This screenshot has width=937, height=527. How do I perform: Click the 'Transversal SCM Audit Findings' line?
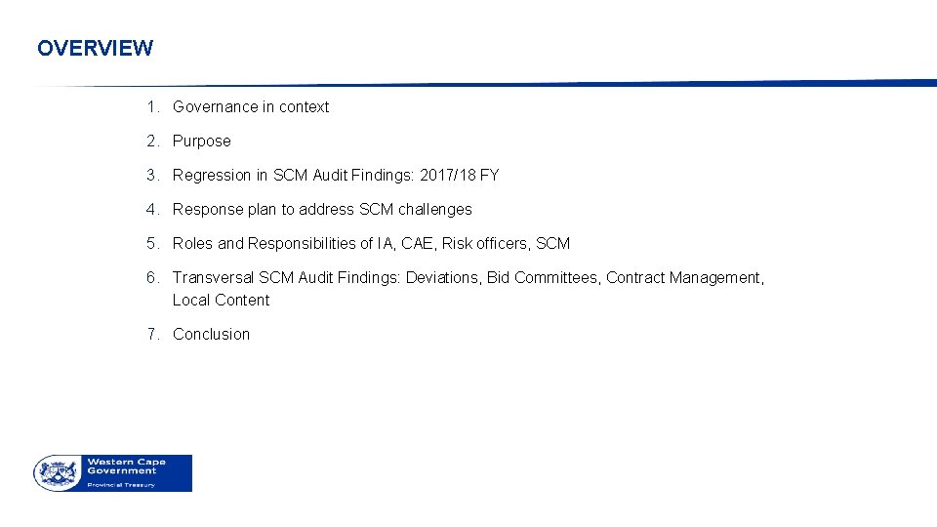[x=468, y=278]
